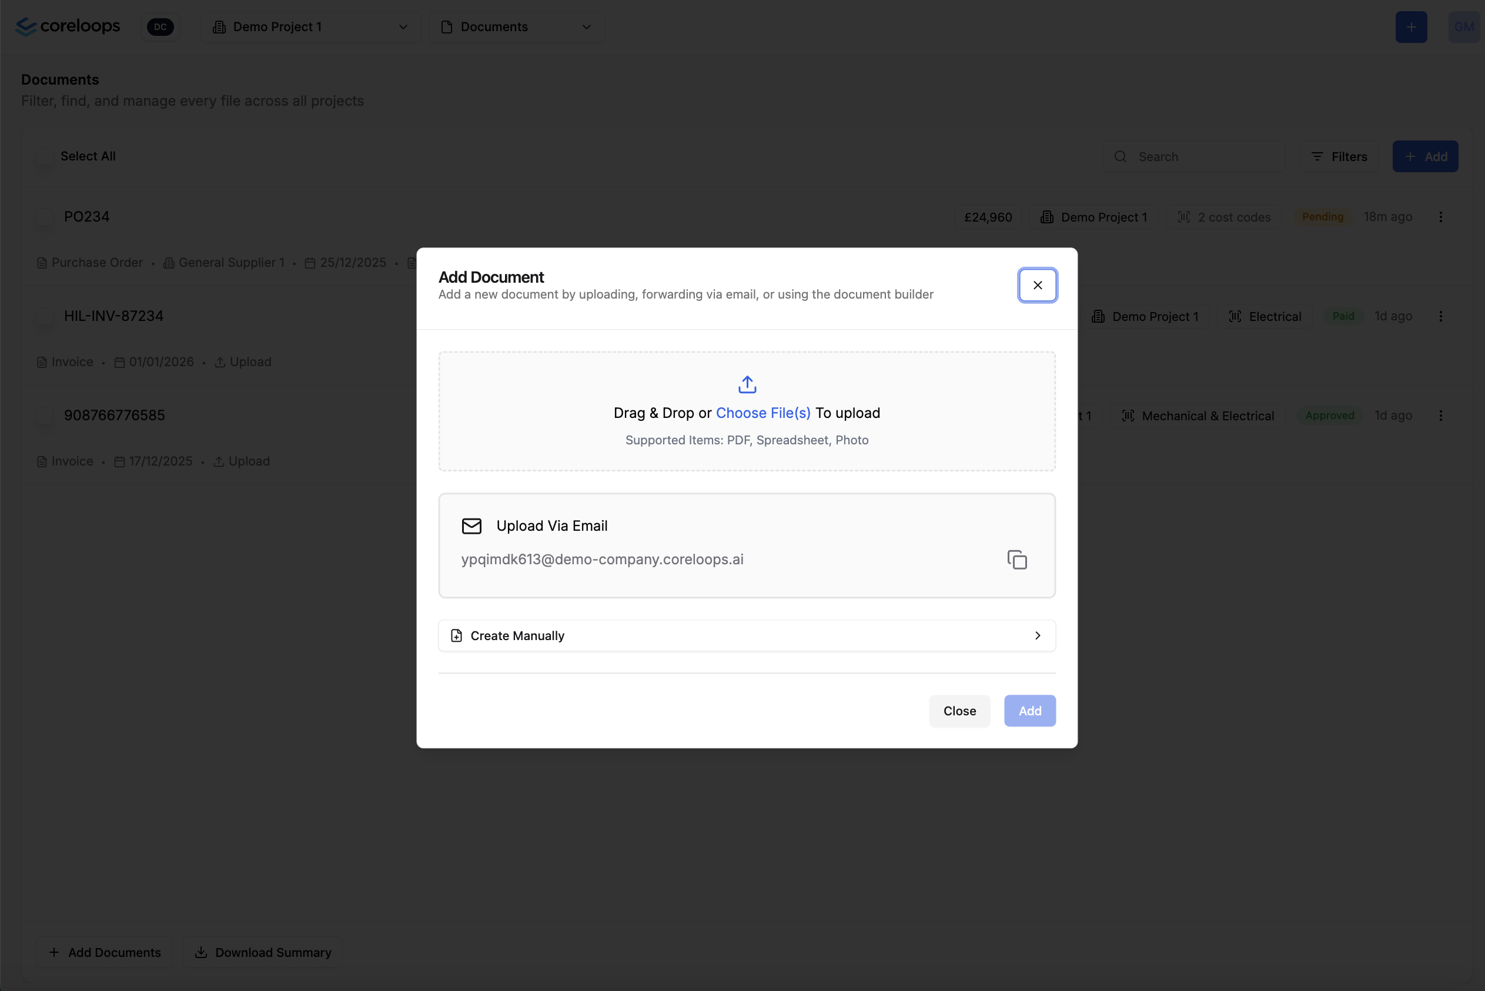Viewport: 1485px width, 991px height.
Task: Expand the Documents navigation dropdown
Action: 516,27
